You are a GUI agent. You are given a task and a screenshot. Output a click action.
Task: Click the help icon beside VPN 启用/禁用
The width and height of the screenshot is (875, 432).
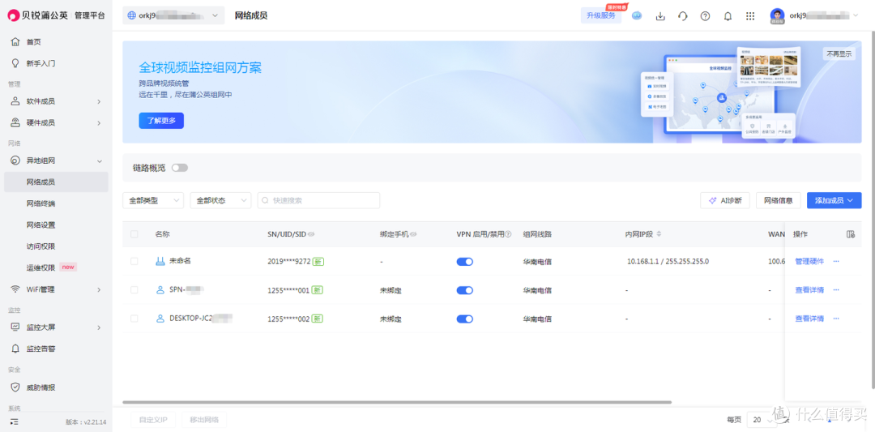(x=508, y=234)
